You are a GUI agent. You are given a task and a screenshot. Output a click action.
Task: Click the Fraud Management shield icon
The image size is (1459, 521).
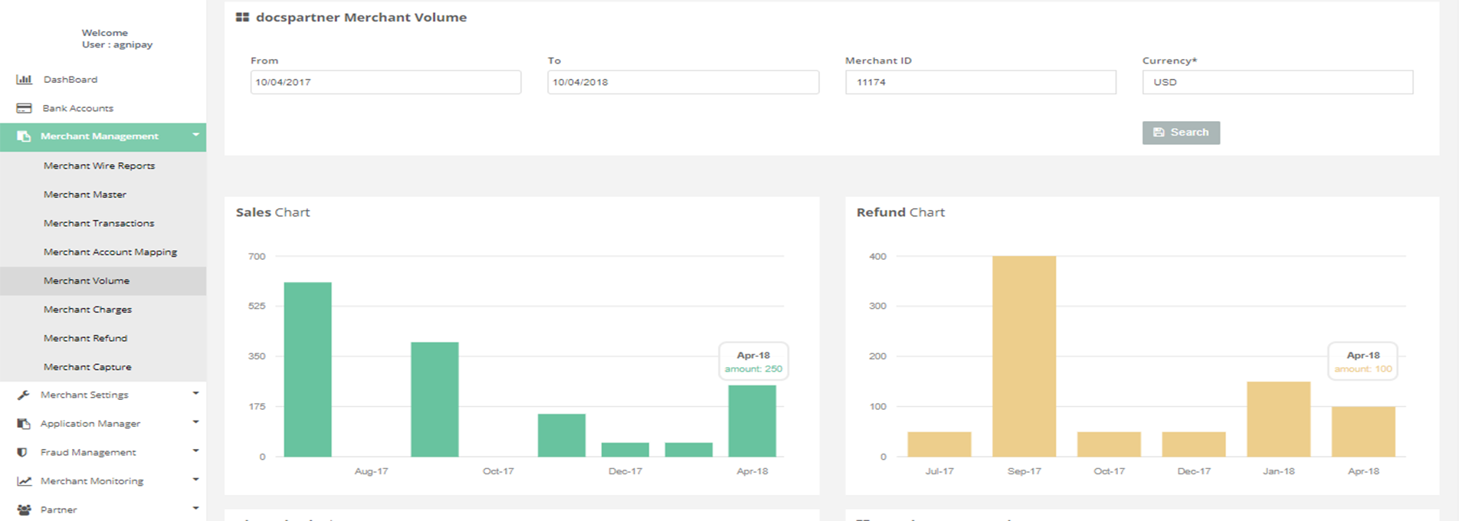tap(22, 453)
